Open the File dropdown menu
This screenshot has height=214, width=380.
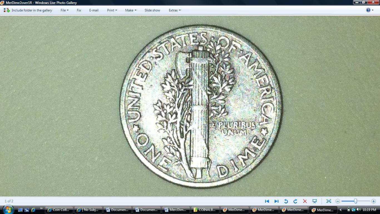point(64,10)
